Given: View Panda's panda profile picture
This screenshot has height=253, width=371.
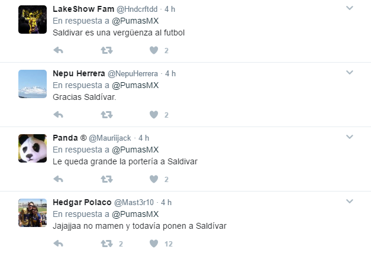Looking at the screenshot, I should point(33,148).
